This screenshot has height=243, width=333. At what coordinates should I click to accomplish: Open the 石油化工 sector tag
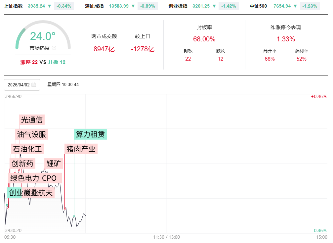coord(27,149)
